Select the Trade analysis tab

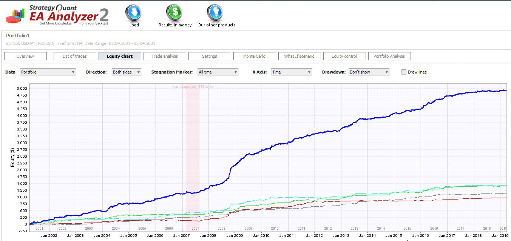coord(165,56)
